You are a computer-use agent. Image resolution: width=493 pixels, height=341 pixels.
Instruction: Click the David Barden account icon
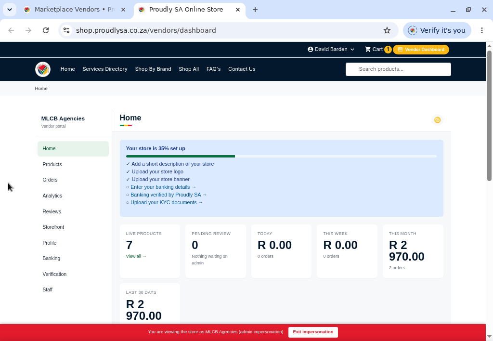[311, 50]
